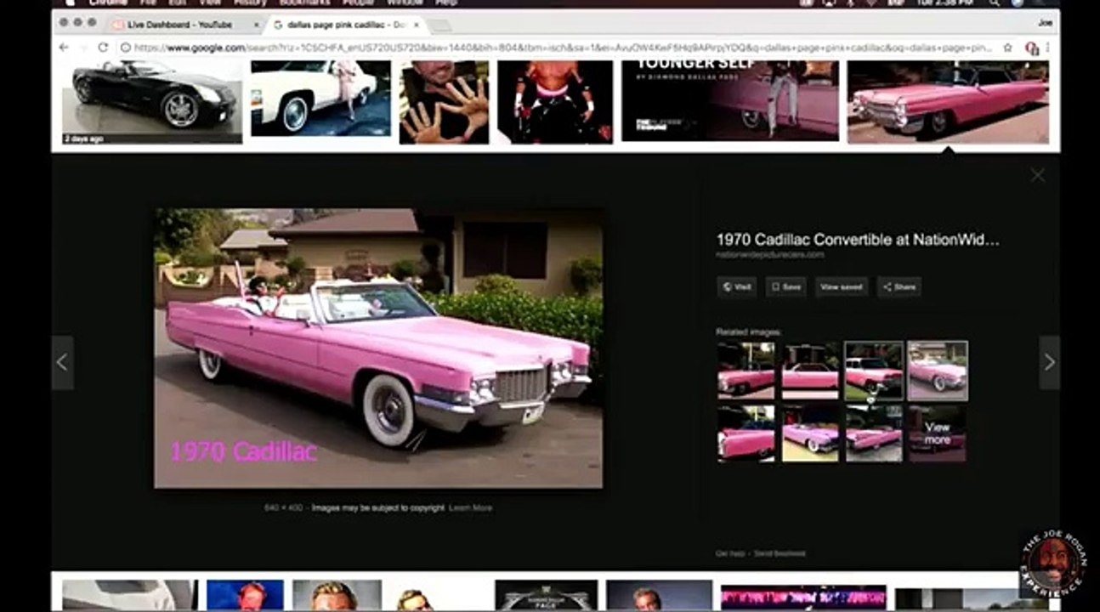Select the dallas page pink cadillac tab

point(347,25)
